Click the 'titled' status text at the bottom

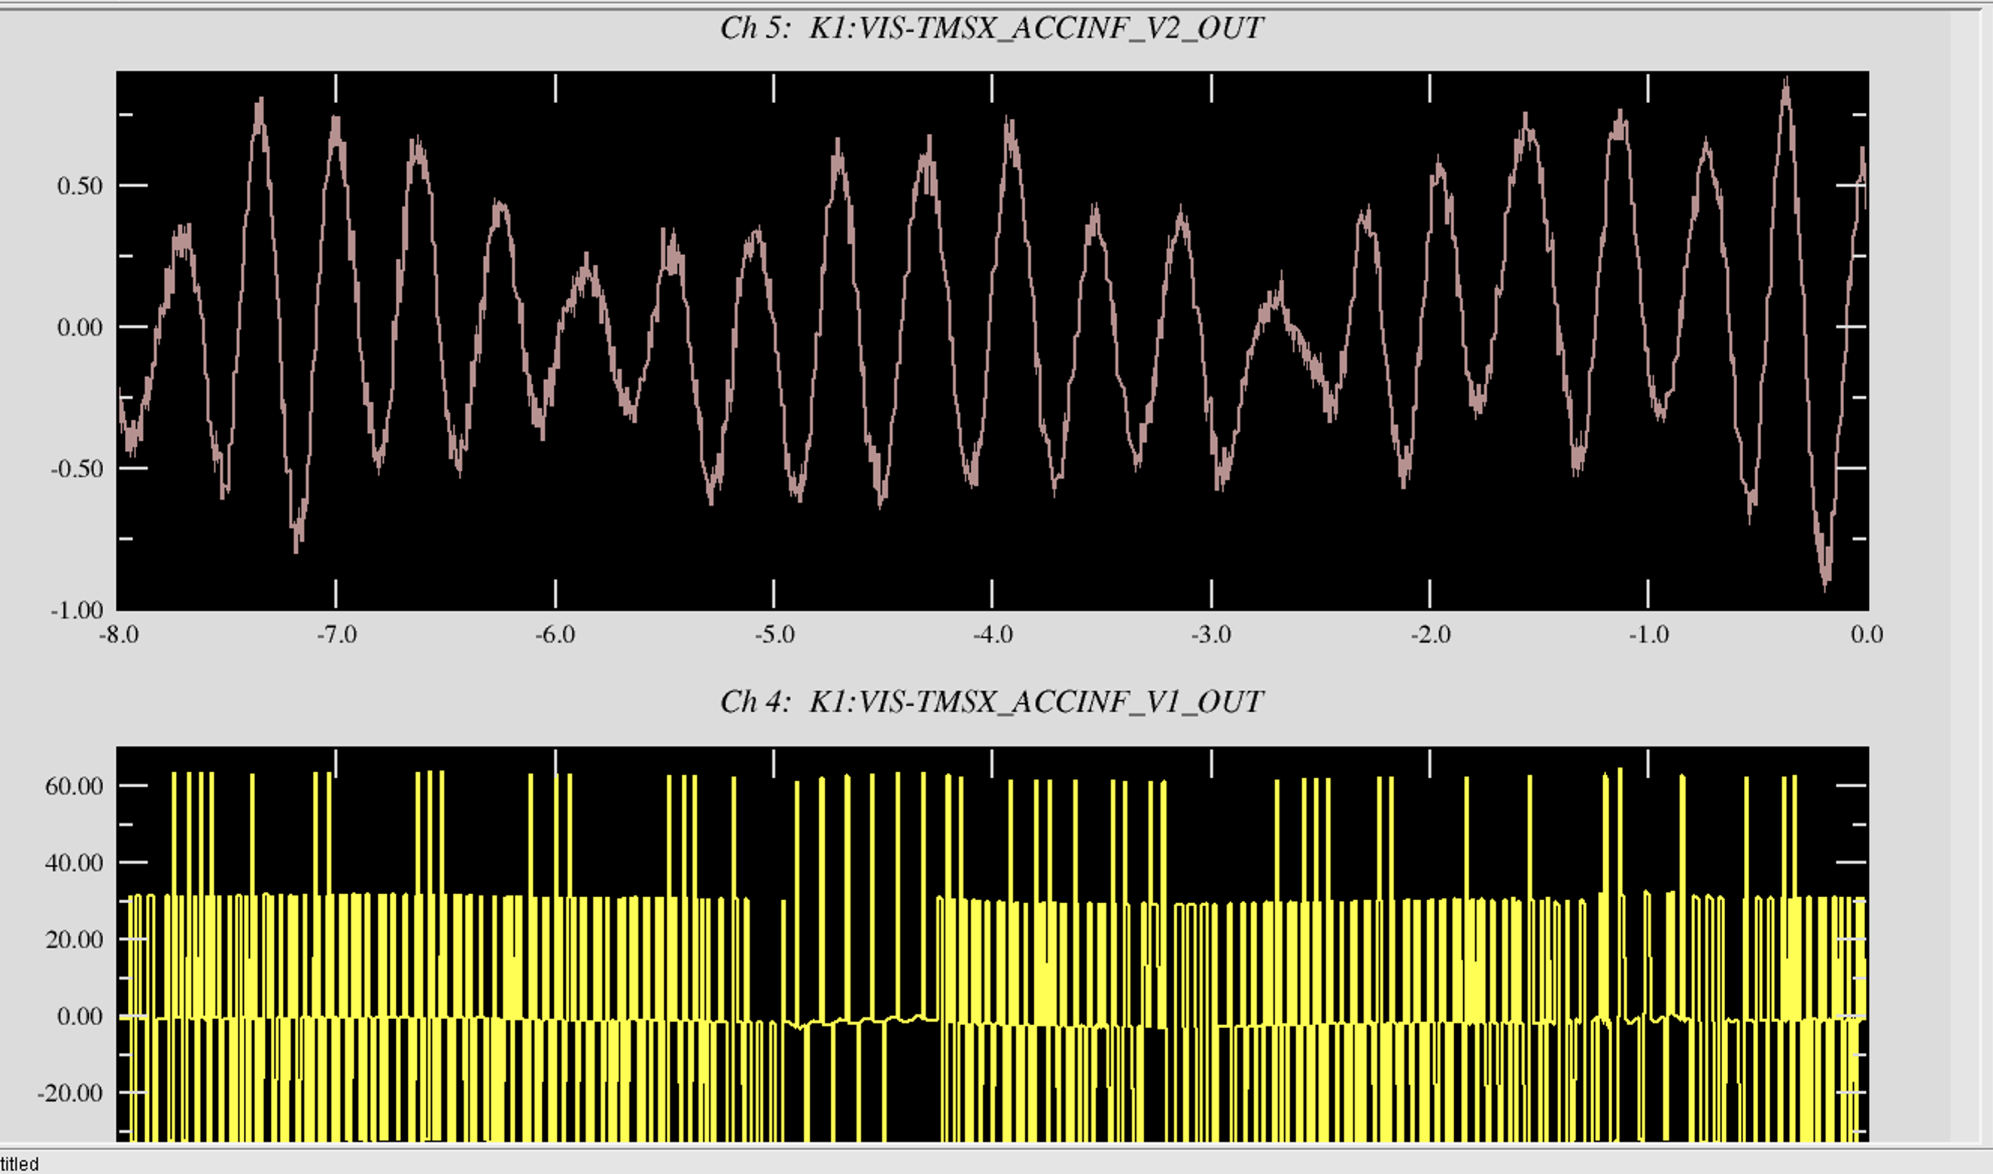pos(19,1163)
